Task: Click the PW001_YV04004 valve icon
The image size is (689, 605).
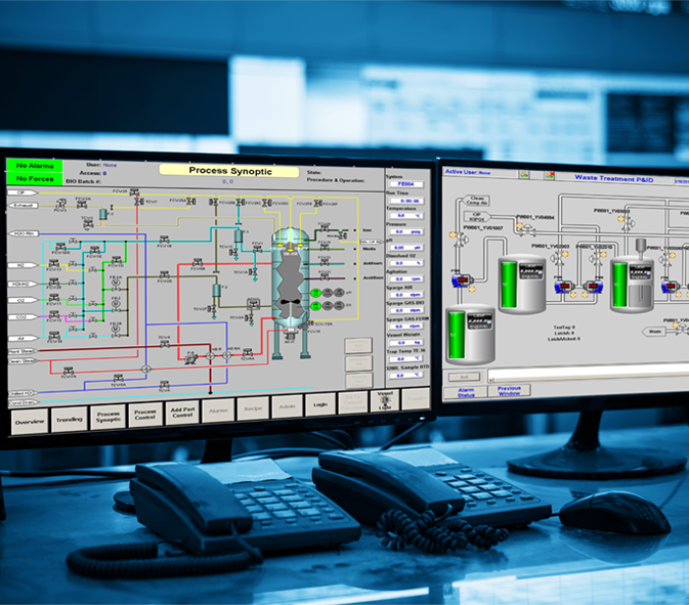Action: (528, 229)
